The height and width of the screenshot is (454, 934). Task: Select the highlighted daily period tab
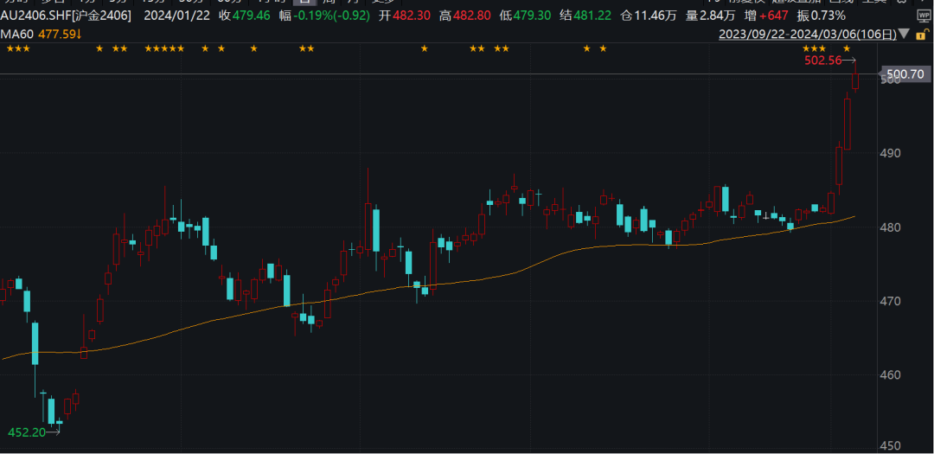coord(304,3)
